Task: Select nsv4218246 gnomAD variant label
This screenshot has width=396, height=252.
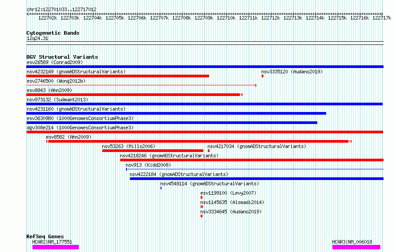Action: (x=169, y=156)
